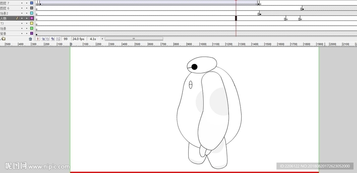Lock the TJ layer
This screenshot has width=357, height=173.
tap(26, 23)
